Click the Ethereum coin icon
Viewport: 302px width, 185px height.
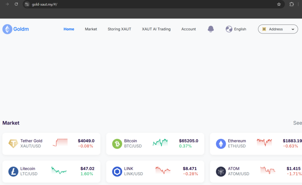(x=221, y=144)
